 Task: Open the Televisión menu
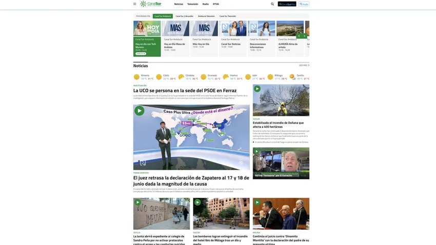193,4
